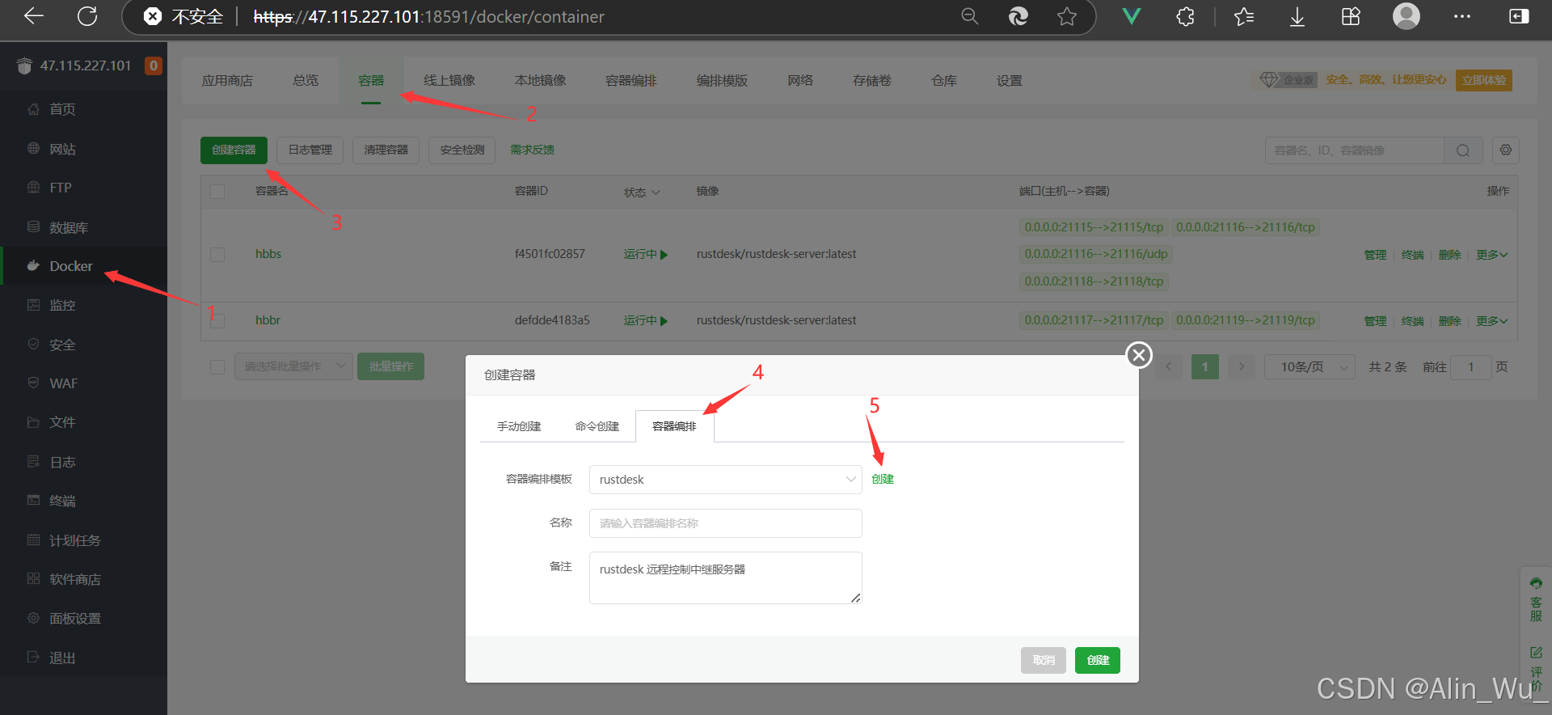Tick the checkbox for hbbs container

[x=217, y=254]
